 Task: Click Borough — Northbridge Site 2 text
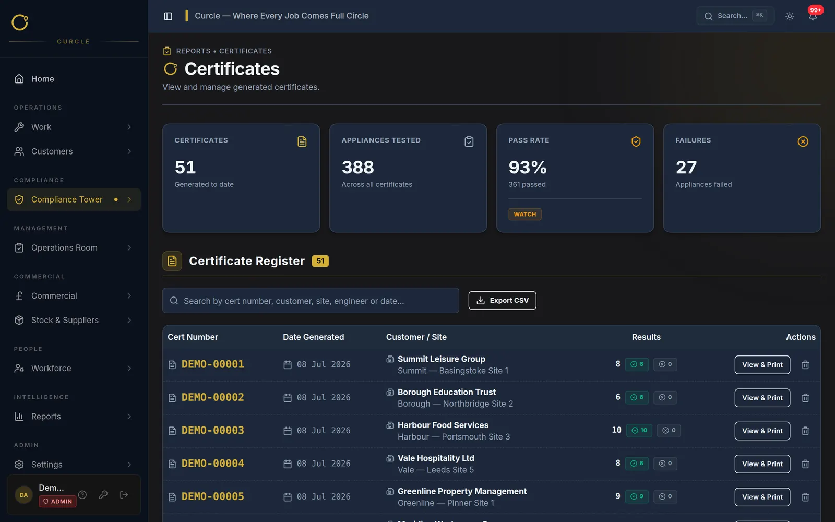pyautogui.click(x=456, y=404)
